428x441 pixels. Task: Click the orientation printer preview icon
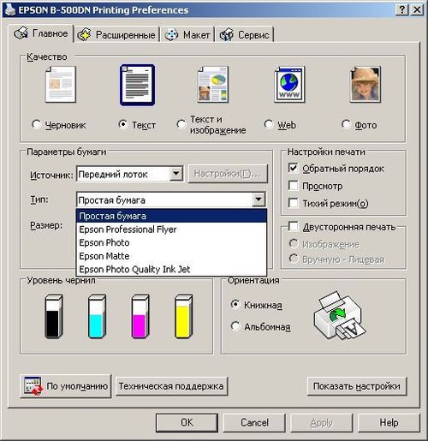[x=340, y=315]
